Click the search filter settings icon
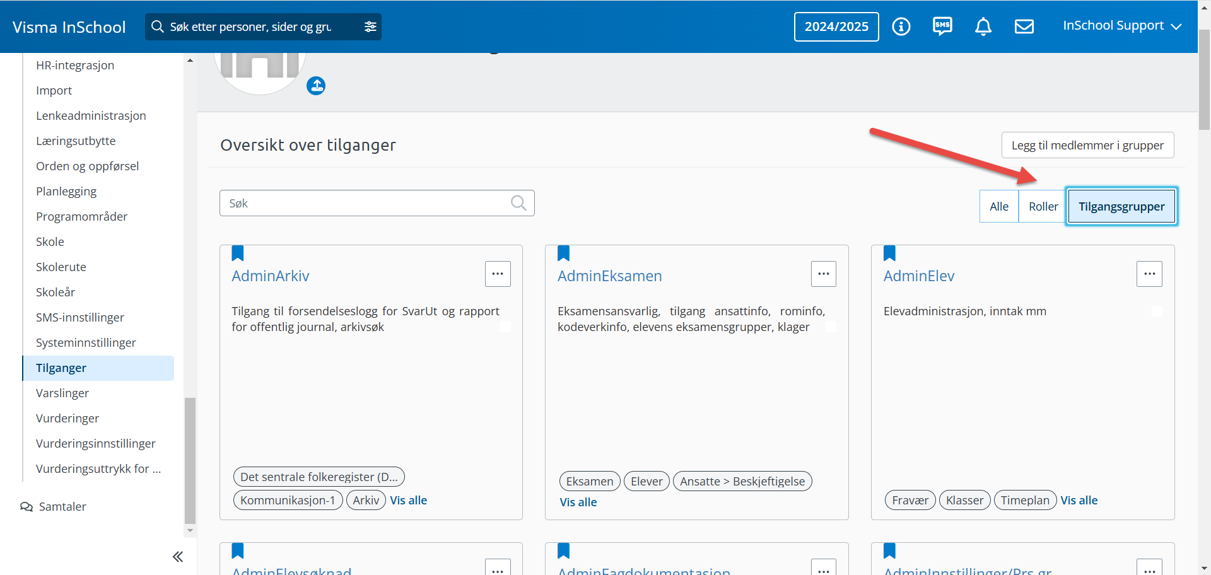This screenshot has height=575, width=1211. coord(370,26)
